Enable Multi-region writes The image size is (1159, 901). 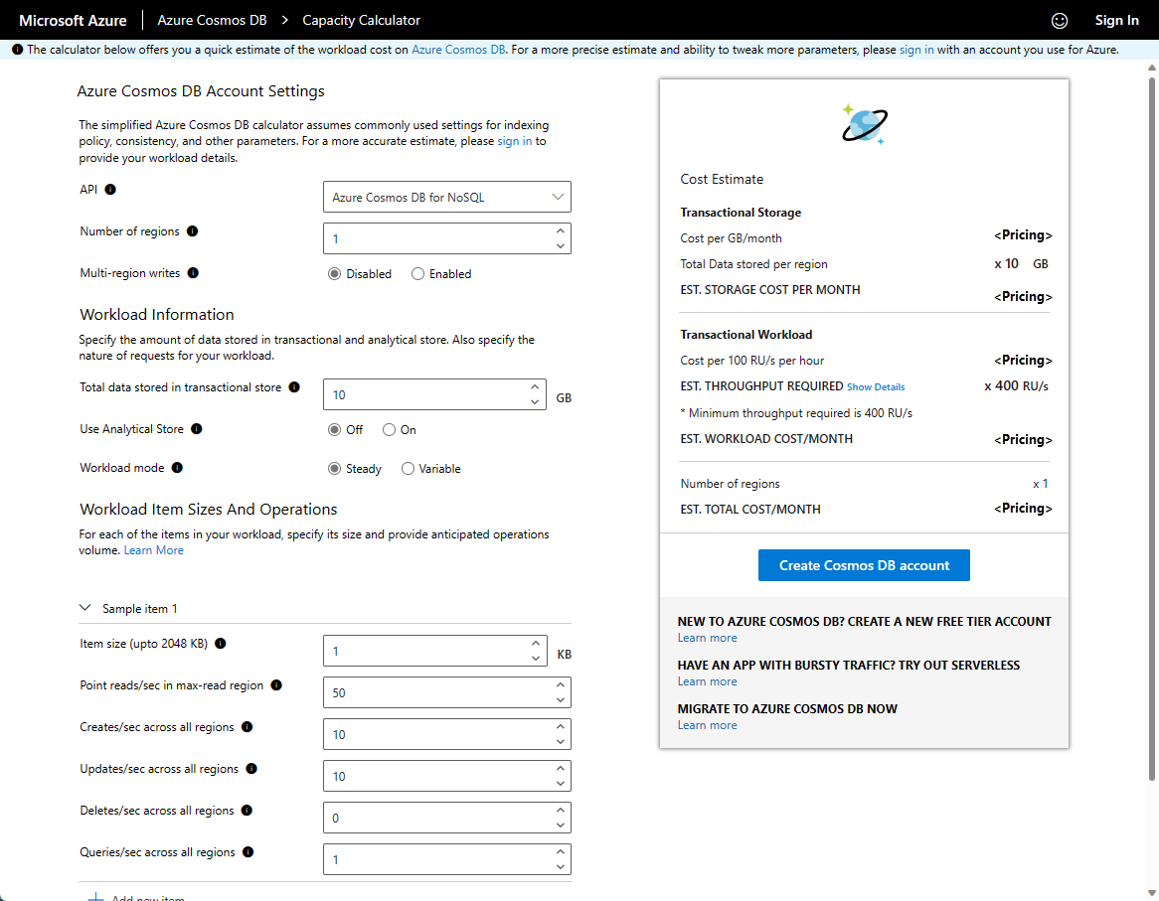point(417,273)
